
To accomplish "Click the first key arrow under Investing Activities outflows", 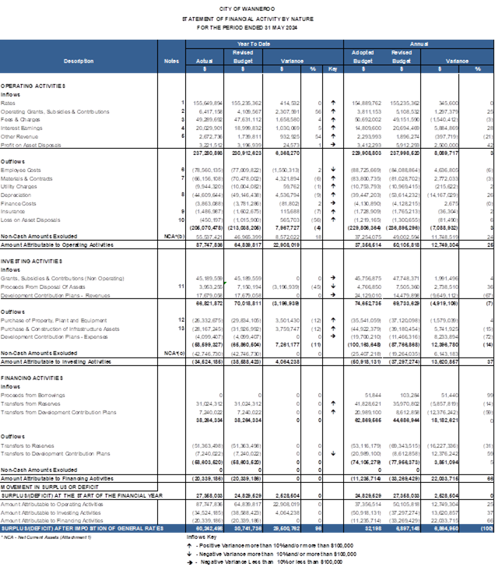I will coord(332,319).
